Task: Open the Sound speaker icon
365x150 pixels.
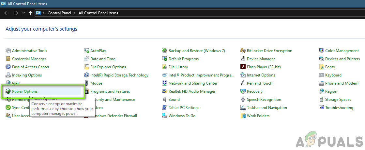Action: pyautogui.click(x=165, y=100)
